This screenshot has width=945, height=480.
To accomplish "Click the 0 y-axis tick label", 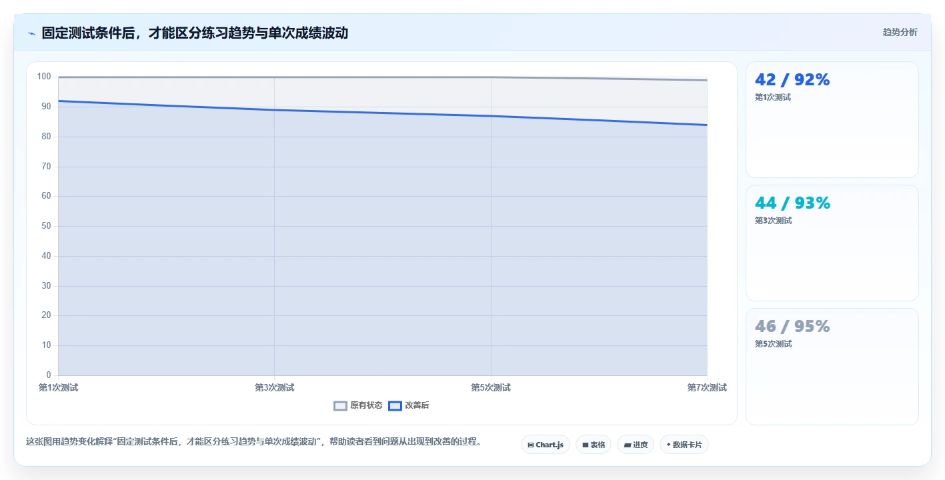I will click(x=49, y=375).
